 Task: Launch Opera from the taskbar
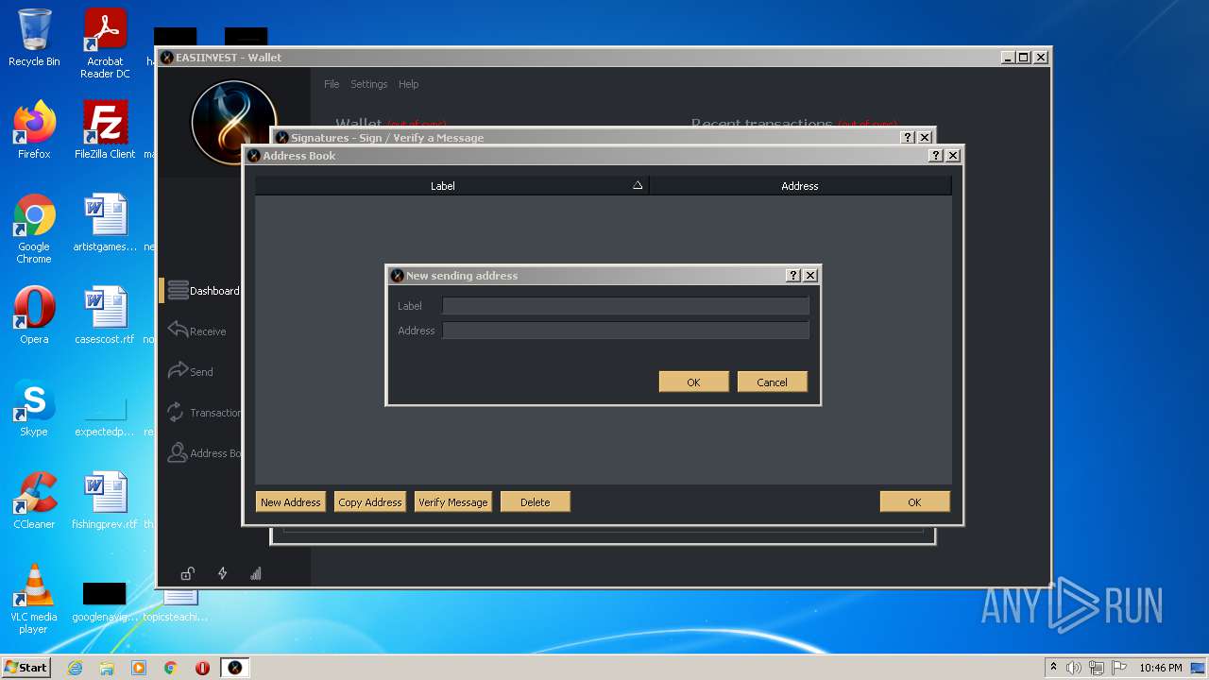tap(202, 668)
